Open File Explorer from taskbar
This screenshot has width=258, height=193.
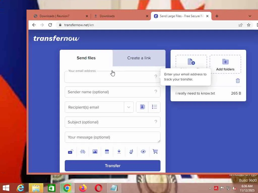36,188
